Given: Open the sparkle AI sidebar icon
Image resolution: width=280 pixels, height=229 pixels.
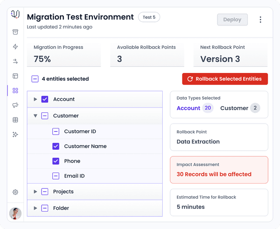Looking at the screenshot, I should click(15, 135).
